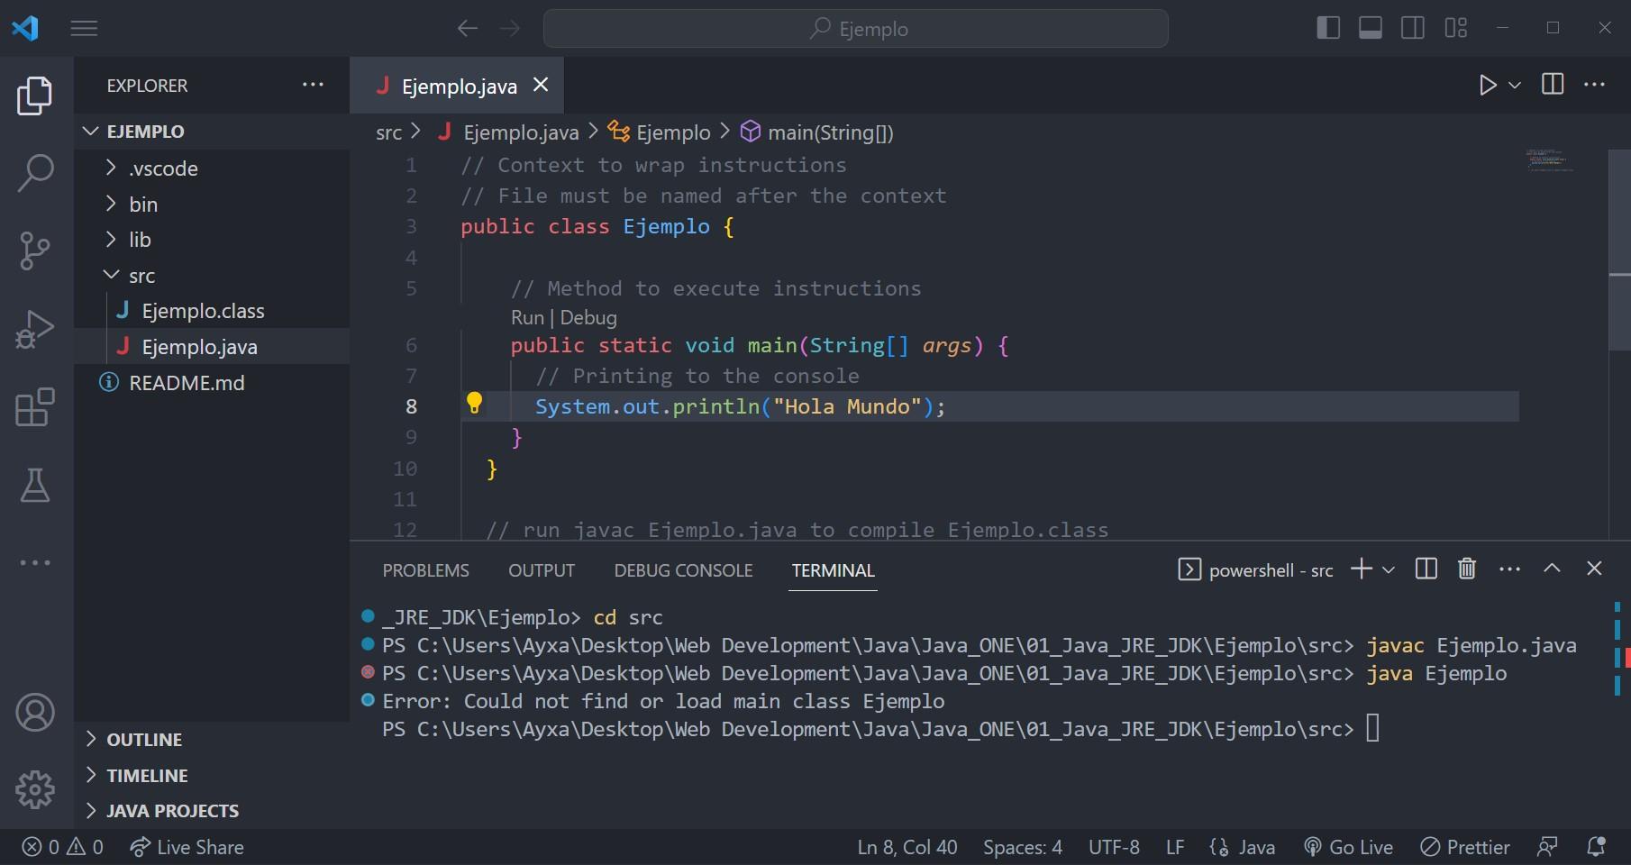
Task: Customize the editor layout
Action: 1456,28
